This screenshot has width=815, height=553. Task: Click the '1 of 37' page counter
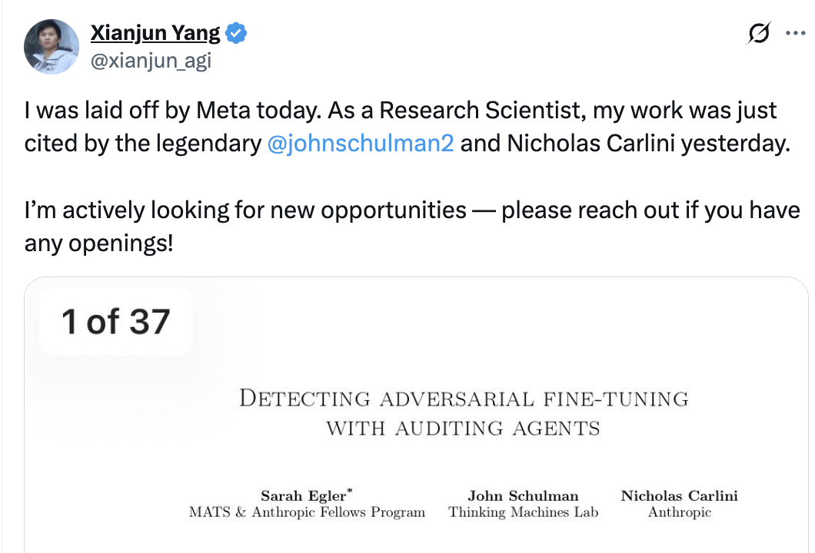click(115, 321)
